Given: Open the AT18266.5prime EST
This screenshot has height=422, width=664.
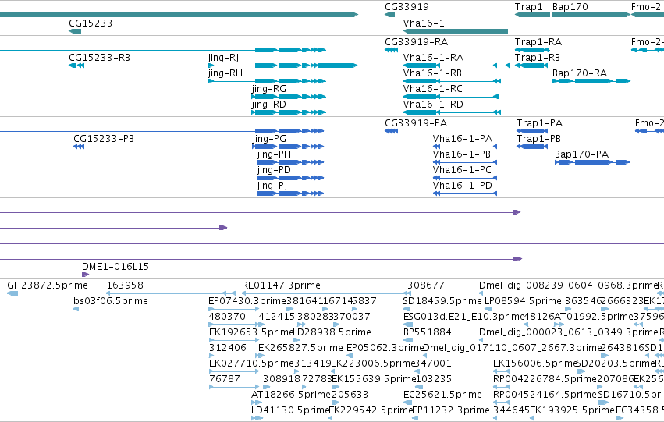Looking at the screenshot, I should [x=257, y=403].
